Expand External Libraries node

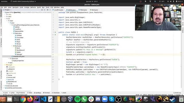click(x=3, y=86)
